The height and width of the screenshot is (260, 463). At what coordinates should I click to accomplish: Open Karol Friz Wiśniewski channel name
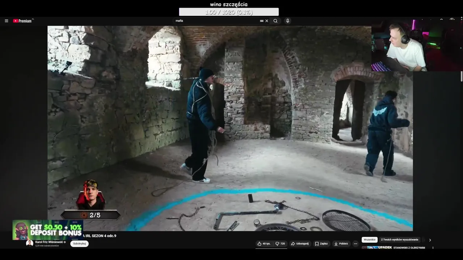point(49,242)
